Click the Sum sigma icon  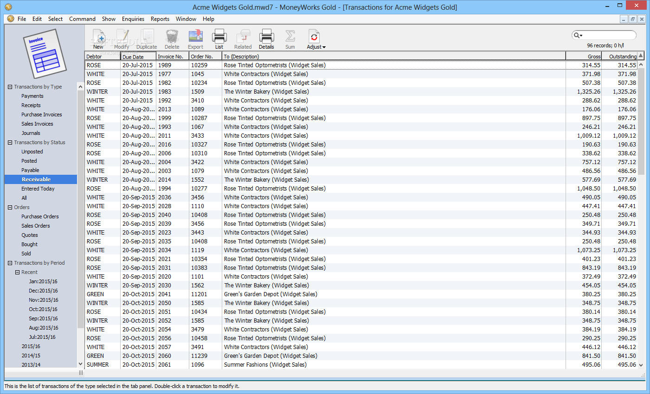tap(290, 39)
